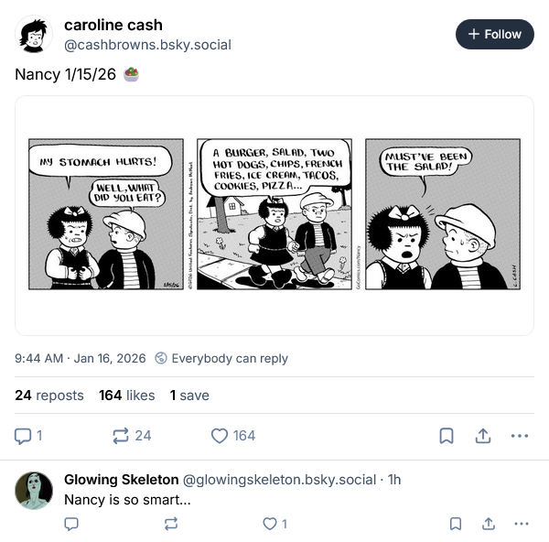The height and width of the screenshot is (542, 549).
Task: View the list of 24 reposts
Action: click(x=49, y=396)
